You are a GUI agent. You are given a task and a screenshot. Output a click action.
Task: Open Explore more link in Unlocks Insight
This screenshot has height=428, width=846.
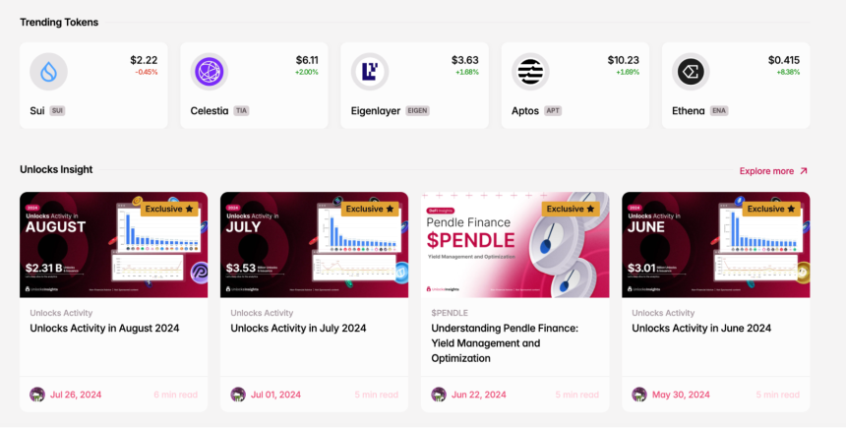pyautogui.click(x=773, y=171)
